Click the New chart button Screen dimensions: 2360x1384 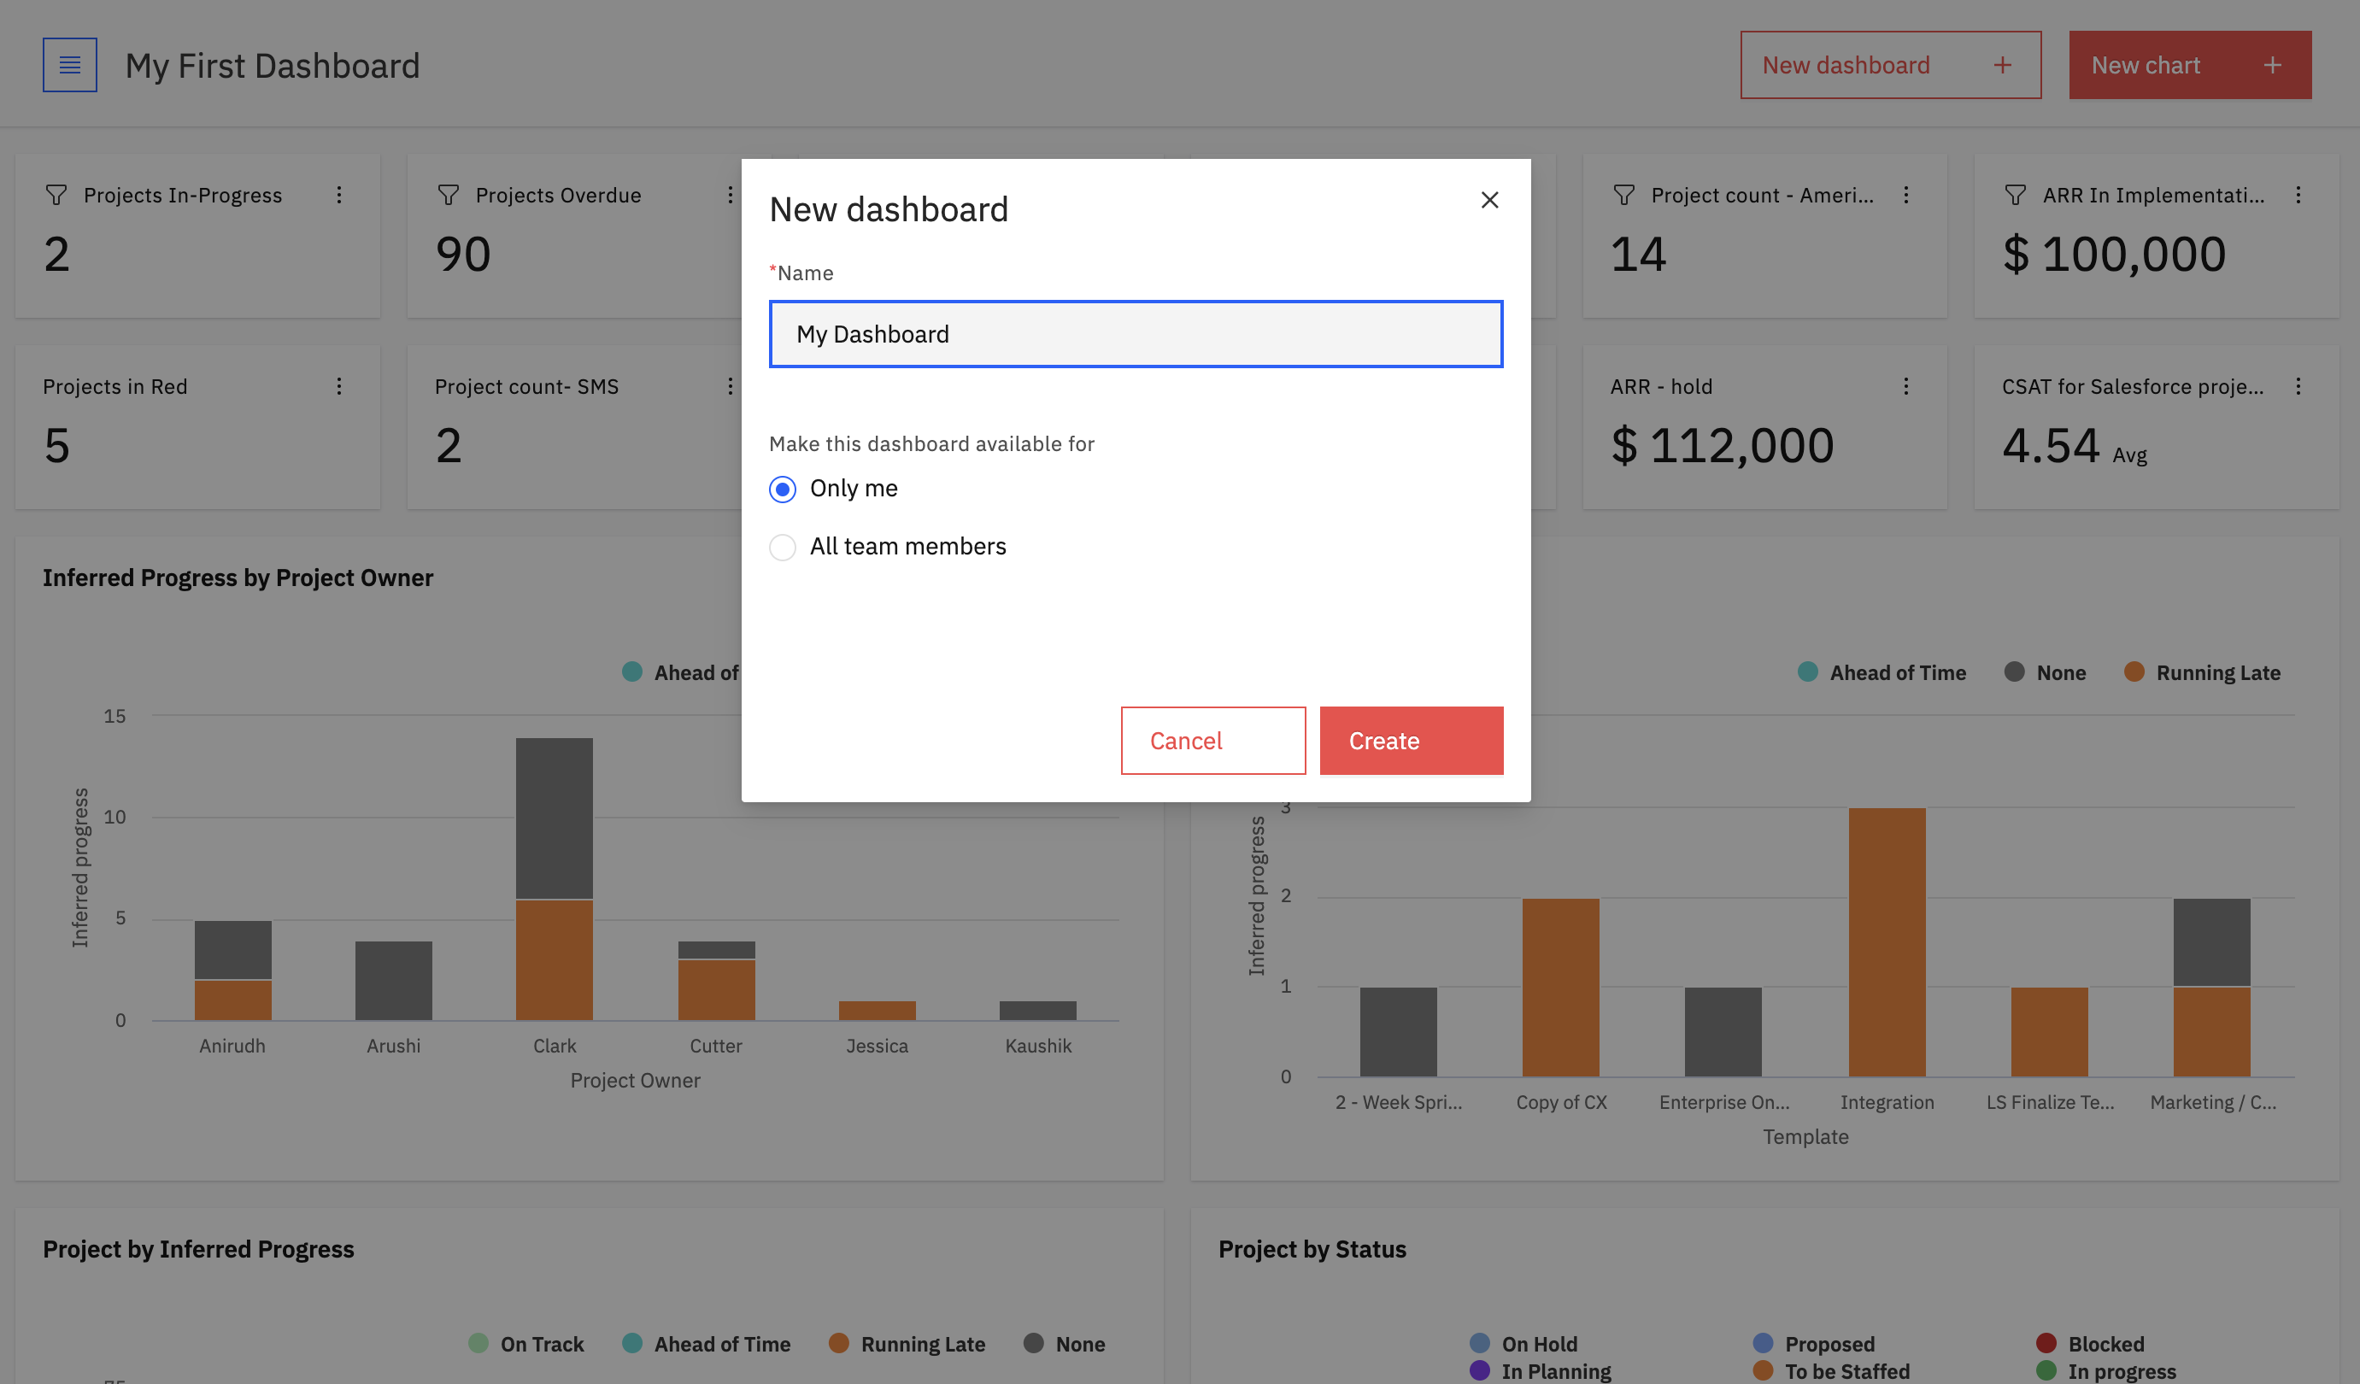[x=2190, y=65]
